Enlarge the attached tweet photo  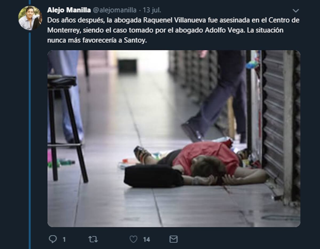click(174, 139)
